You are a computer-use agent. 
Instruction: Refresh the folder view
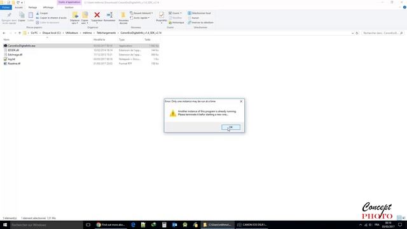(357, 33)
